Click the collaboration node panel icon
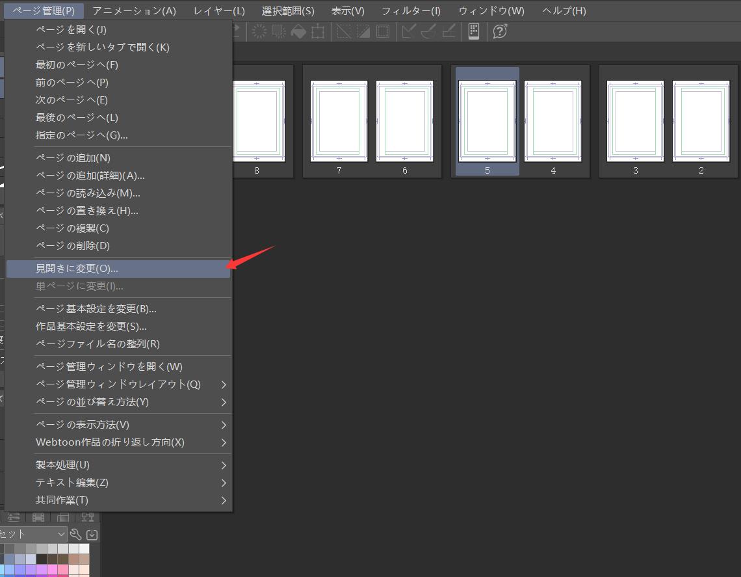Screen dimensions: 741x577 point(88,517)
